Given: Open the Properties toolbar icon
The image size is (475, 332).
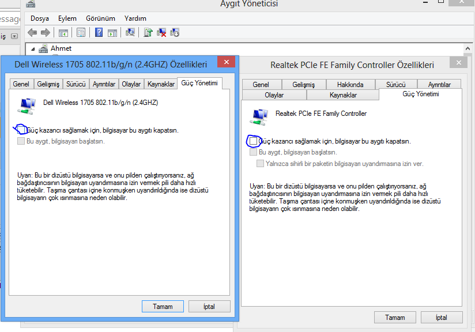Looking at the screenshot, I should pos(81,32).
